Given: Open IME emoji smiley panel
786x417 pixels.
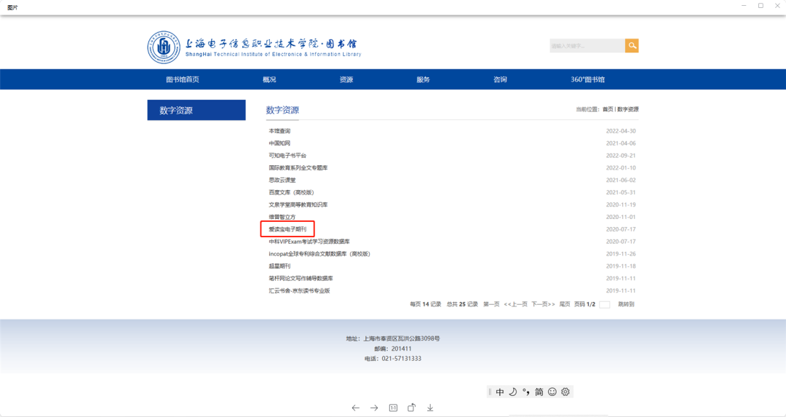Looking at the screenshot, I should 552,392.
